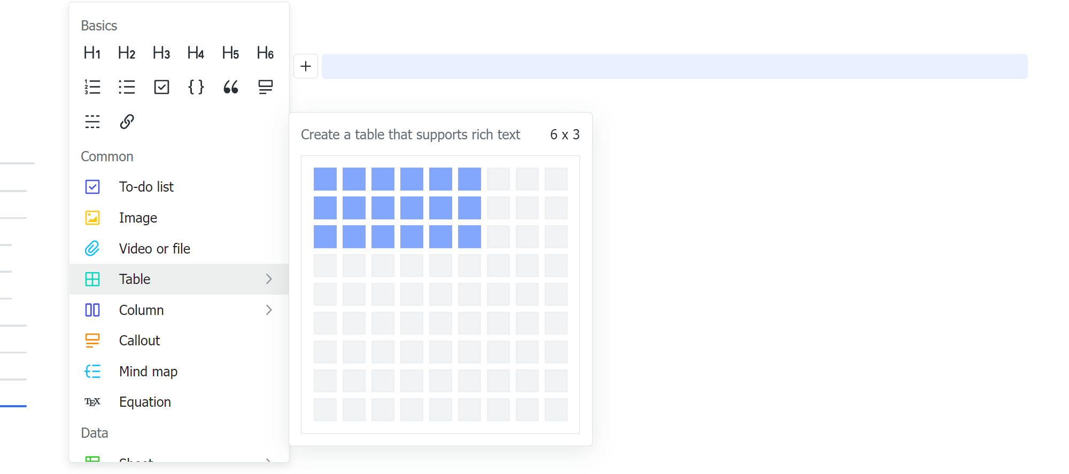Insert a Heading 6 block

pos(265,53)
